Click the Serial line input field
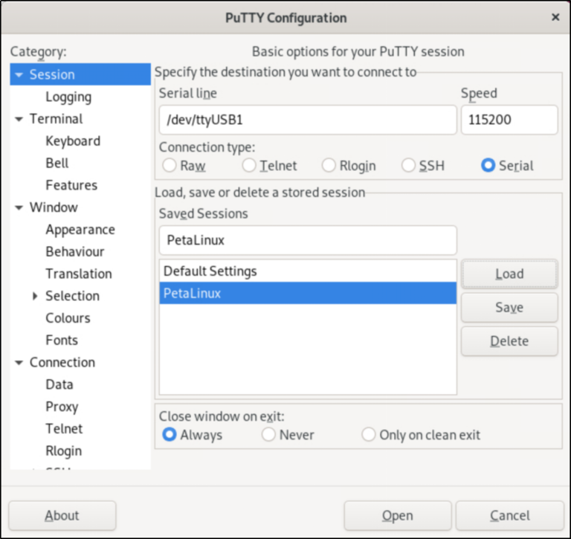Viewport: 571px width, 539px height. pyautogui.click(x=307, y=120)
